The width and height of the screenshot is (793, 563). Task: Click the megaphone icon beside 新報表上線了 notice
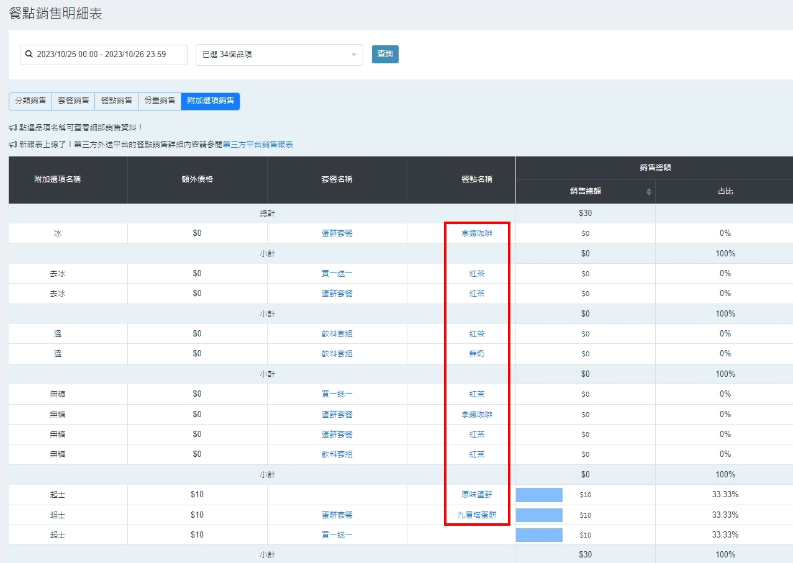[x=12, y=145]
